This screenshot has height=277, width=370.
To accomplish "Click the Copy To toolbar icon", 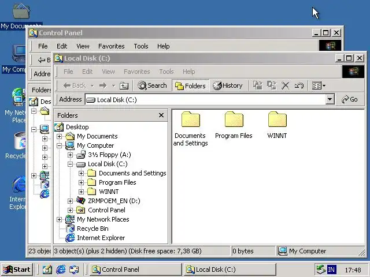I will coord(272,85).
